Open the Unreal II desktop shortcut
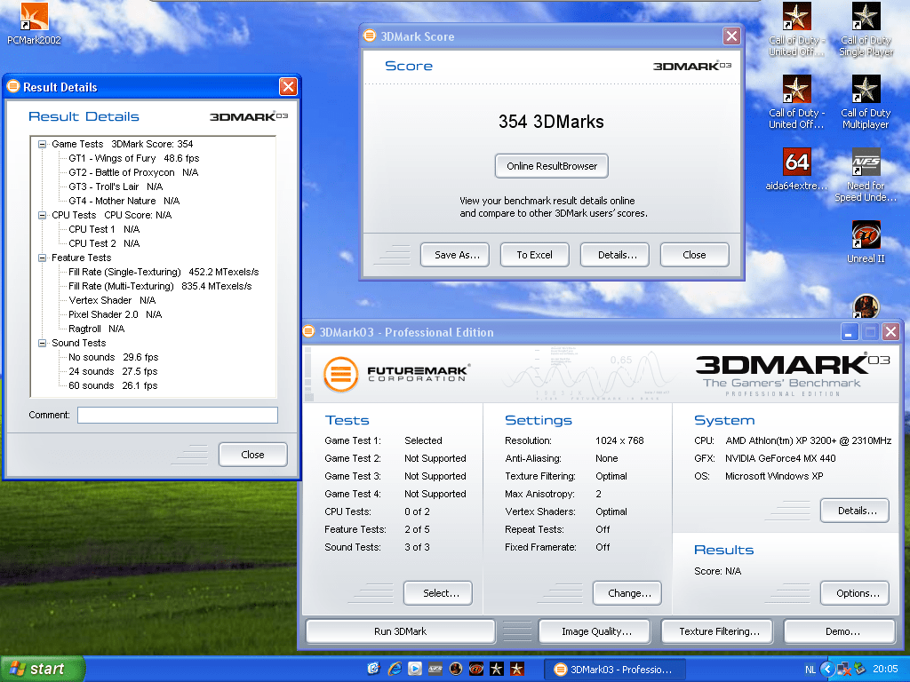The width and height of the screenshot is (910, 682). pyautogui.click(x=866, y=242)
